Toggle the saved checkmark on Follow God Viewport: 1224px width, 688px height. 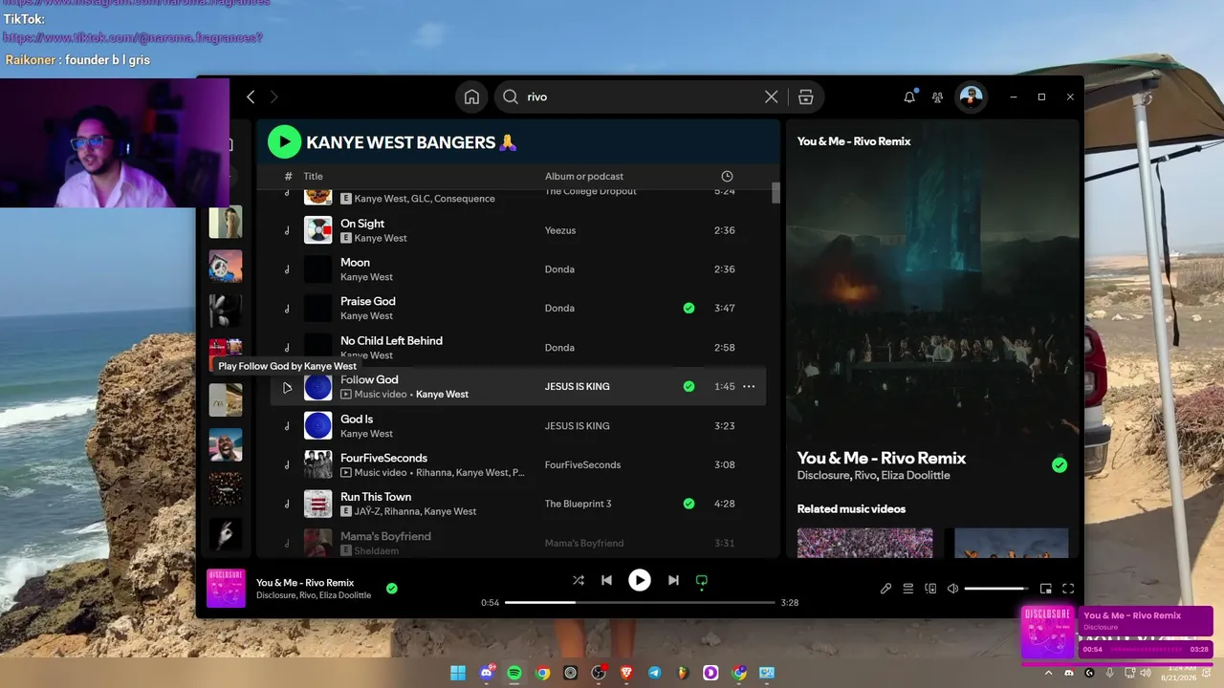688,386
